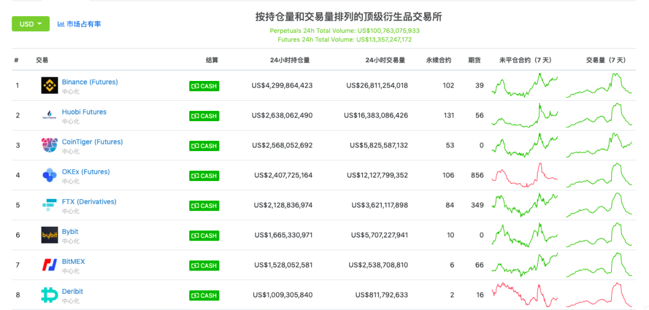Sort by the 永续合约 column header
Screen dimensions: 649x310
(x=439, y=60)
